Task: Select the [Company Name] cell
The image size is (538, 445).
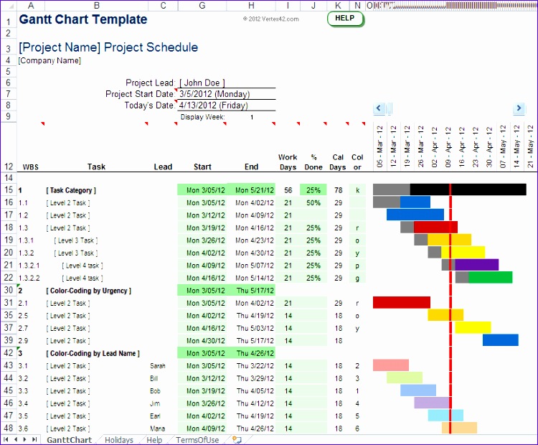Action: pos(49,61)
